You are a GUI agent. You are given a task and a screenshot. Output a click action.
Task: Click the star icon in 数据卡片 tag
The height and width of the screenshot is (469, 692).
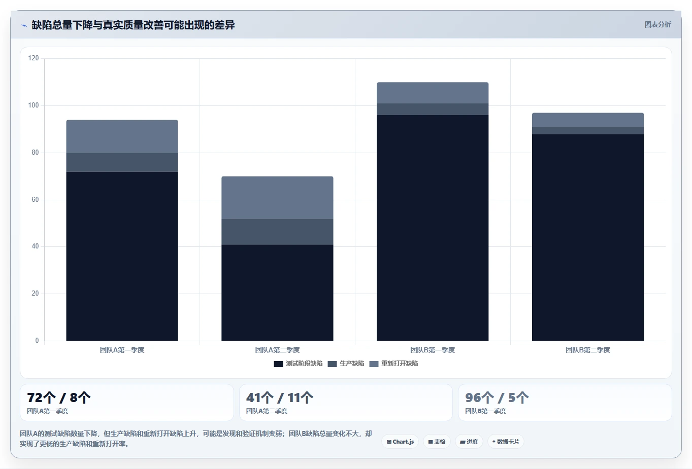tap(494, 442)
